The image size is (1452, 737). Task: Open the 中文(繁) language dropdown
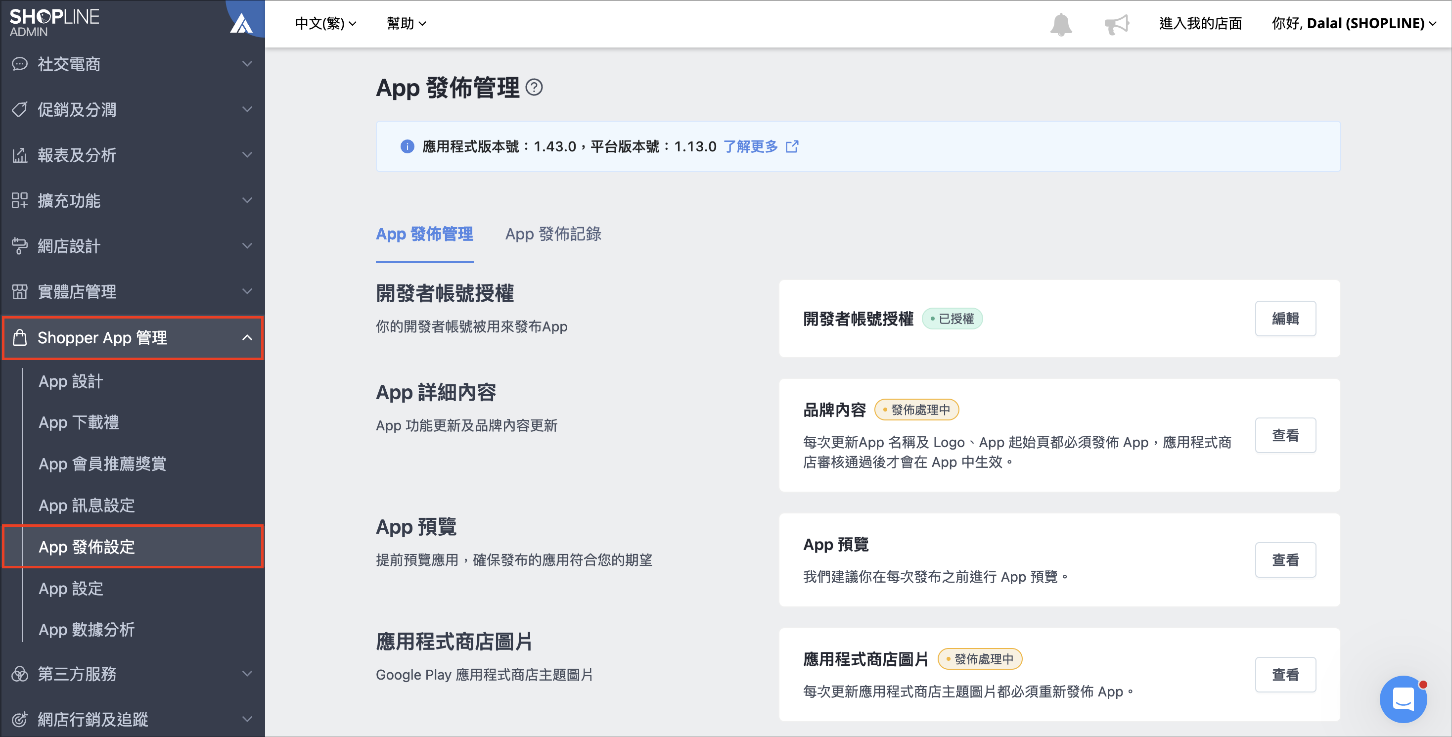(325, 24)
